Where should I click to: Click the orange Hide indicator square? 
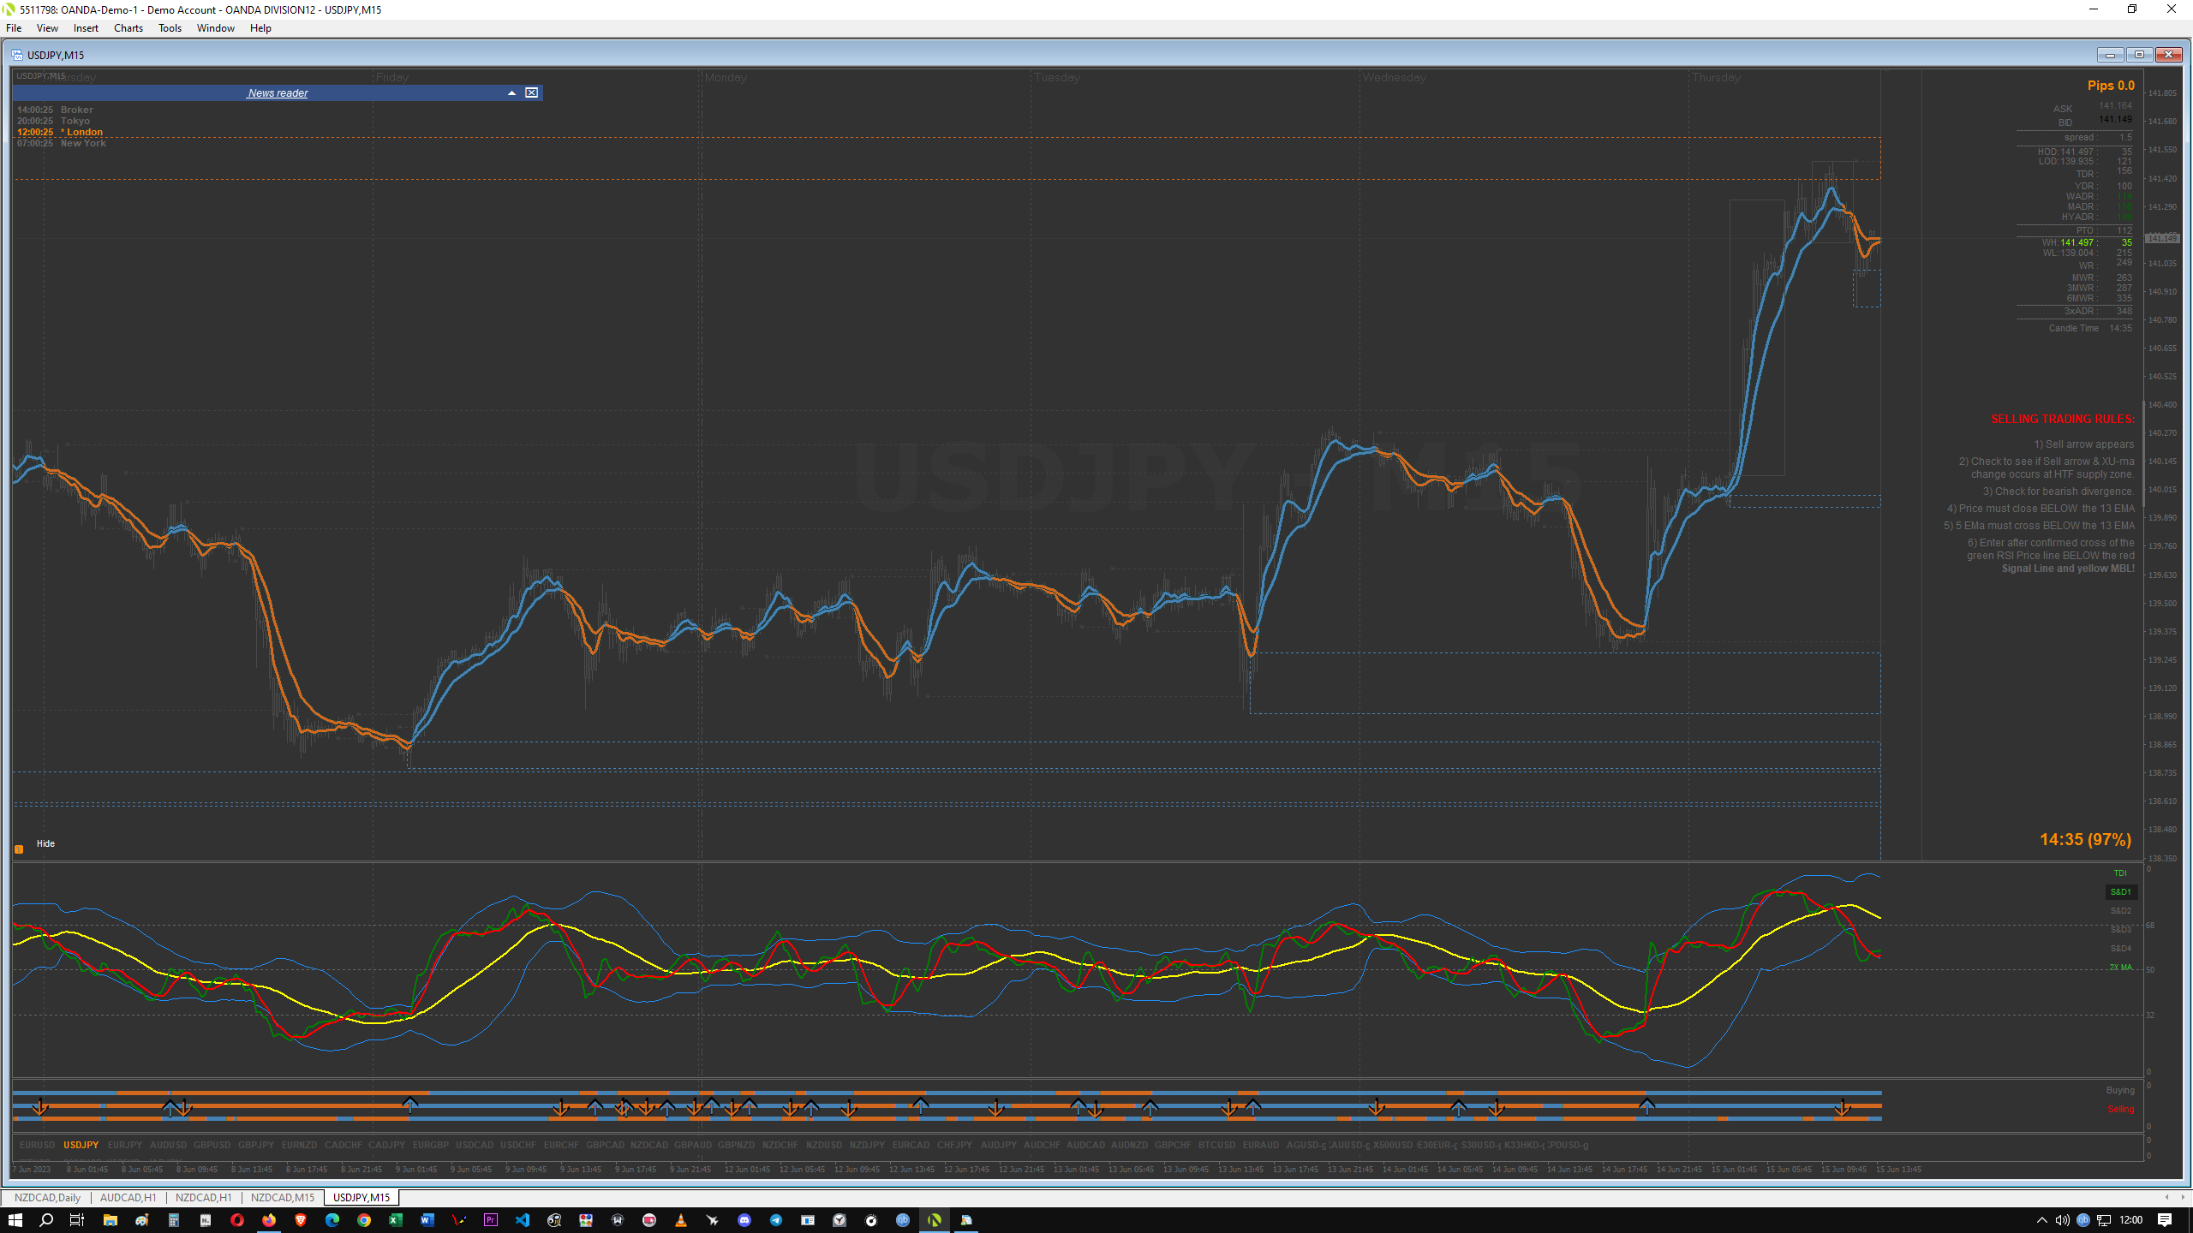pos(19,849)
